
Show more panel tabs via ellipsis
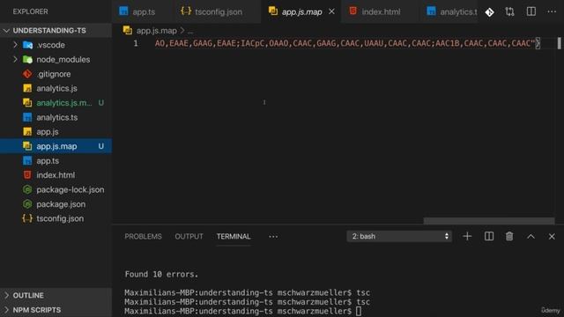pos(273,237)
